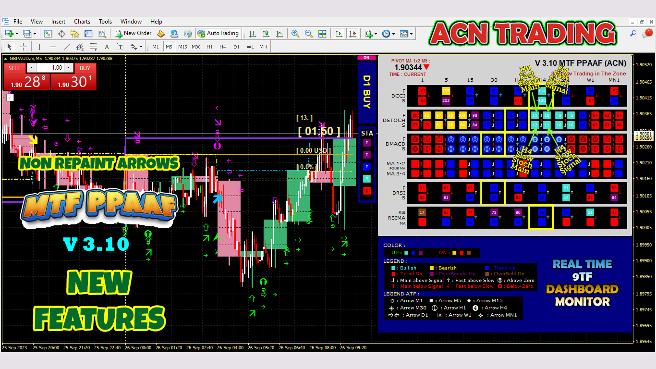Zoom out on the chart
The width and height of the screenshot is (656, 369).
[x=308, y=34]
